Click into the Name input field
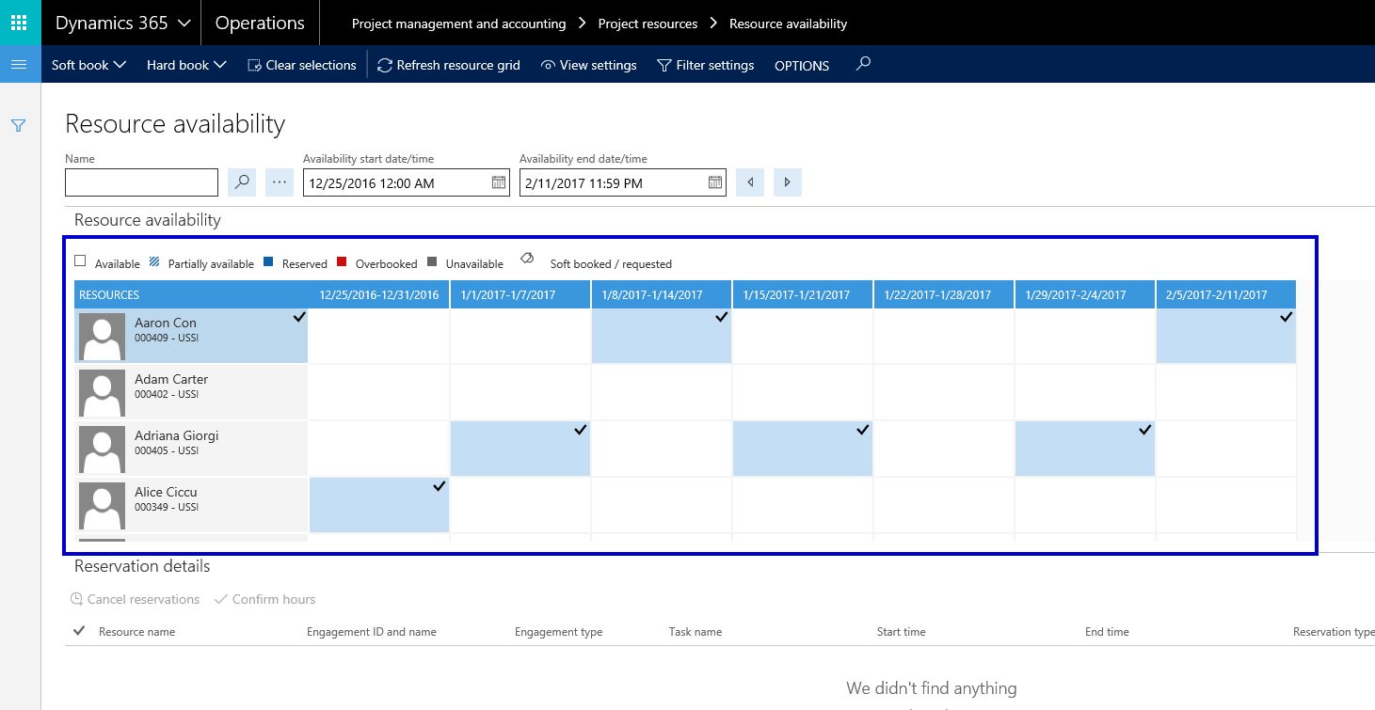1375x710 pixels. pyautogui.click(x=141, y=182)
